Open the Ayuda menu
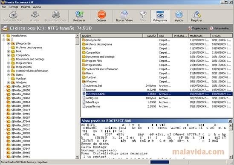 click(x=37, y=7)
